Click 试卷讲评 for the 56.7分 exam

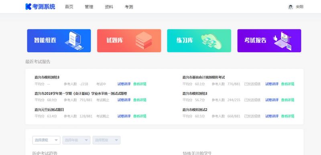(x=272, y=100)
